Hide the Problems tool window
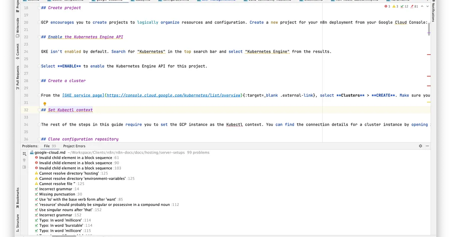Image resolution: width=451 pixels, height=237 pixels. click(x=428, y=146)
